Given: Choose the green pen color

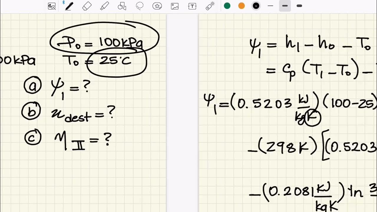Looking at the screenshot, I should pos(227,6).
